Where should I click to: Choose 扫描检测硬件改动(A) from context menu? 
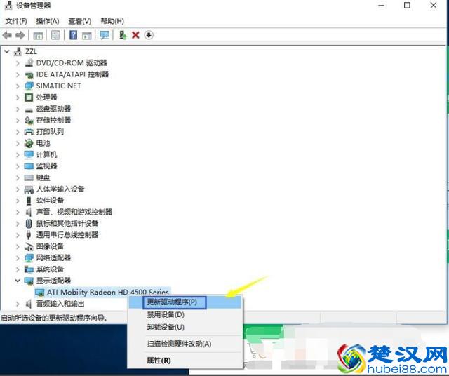(185, 344)
